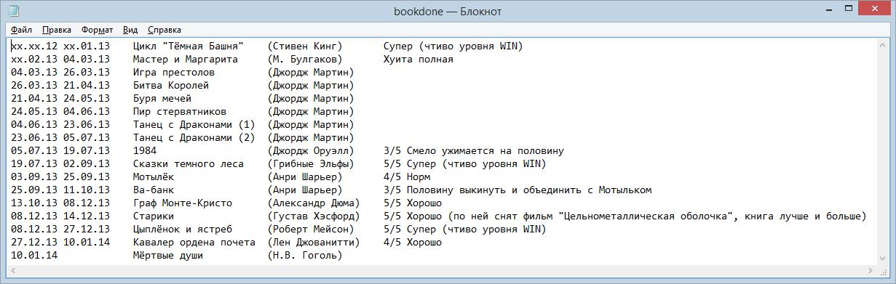
Task: Click on the 1984 book entry
Action: click(x=145, y=151)
